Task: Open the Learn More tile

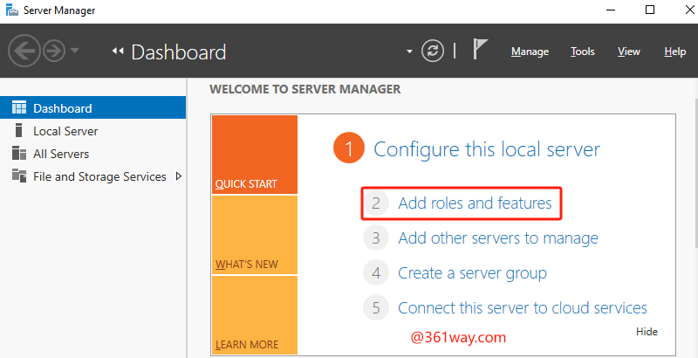Action: 255,315
